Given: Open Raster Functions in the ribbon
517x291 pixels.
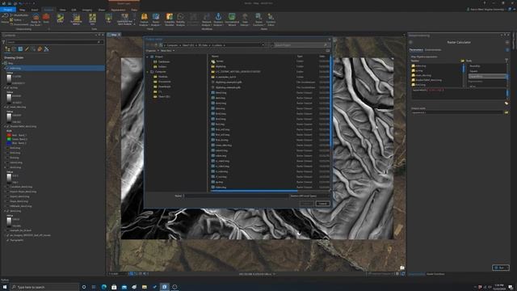Looking at the screenshot, I should click(258, 19).
